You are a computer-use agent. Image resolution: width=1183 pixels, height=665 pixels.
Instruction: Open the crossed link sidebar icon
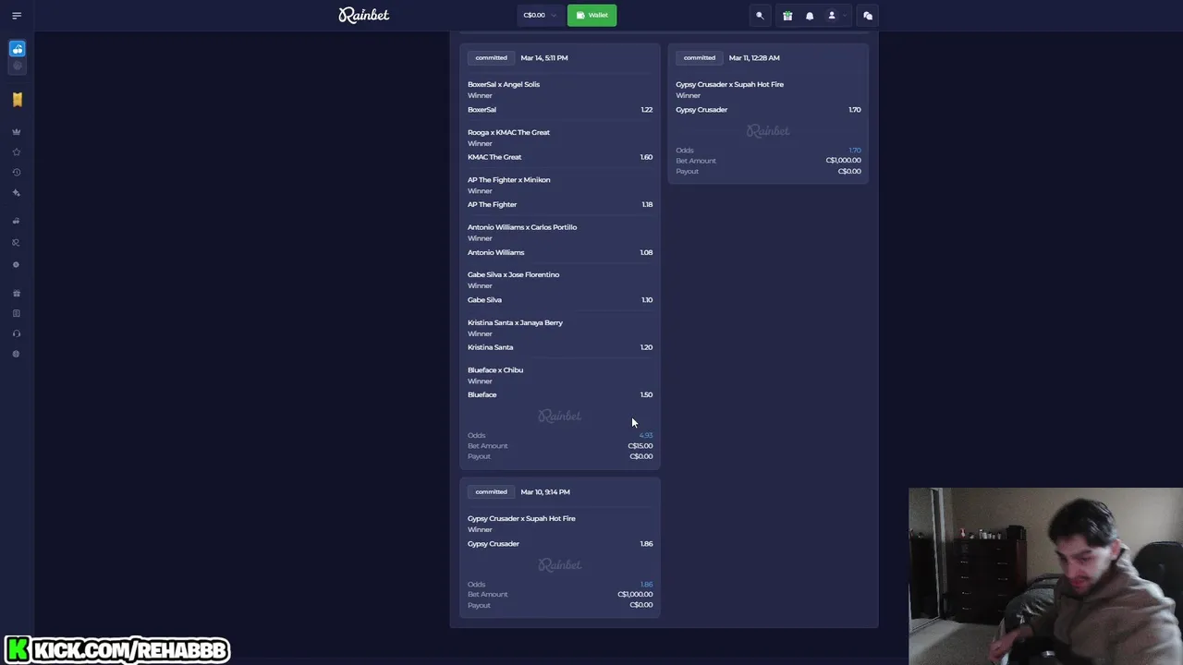(16, 243)
